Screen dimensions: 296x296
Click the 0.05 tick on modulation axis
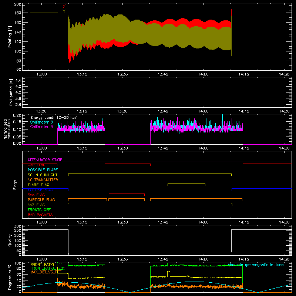[17, 137]
